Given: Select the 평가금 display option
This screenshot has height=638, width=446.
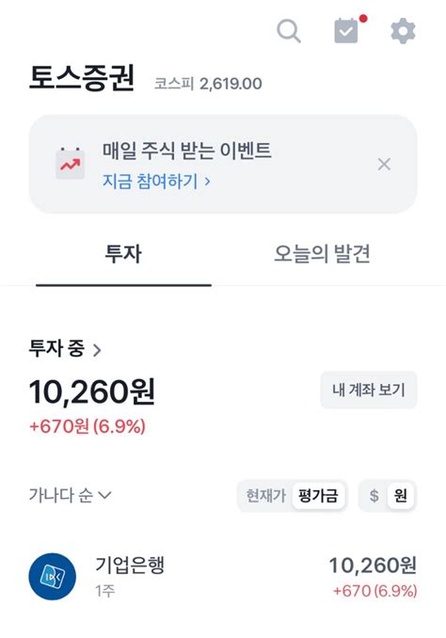Looking at the screenshot, I should [318, 496].
